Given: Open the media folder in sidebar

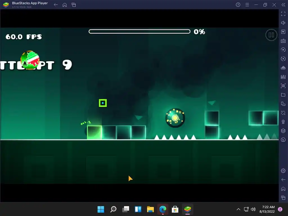Looking at the screenshot, I should point(283,95).
